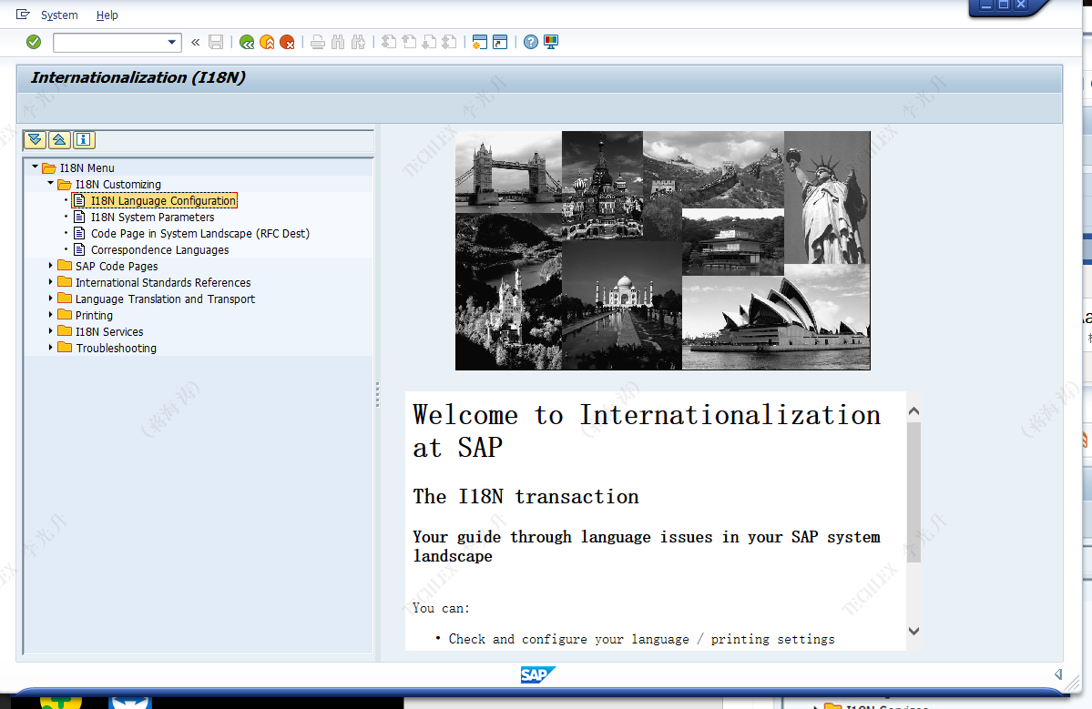Click the folder icon beside International Standards References
Image resolution: width=1092 pixels, height=709 pixels.
point(65,282)
